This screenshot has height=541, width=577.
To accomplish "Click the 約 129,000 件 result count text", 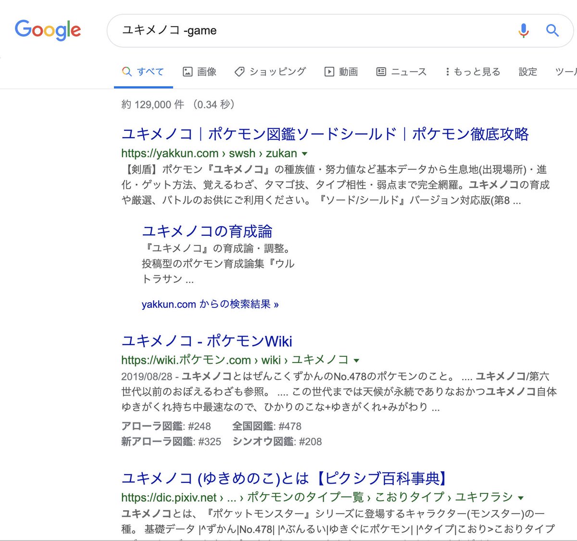I will 153,104.
